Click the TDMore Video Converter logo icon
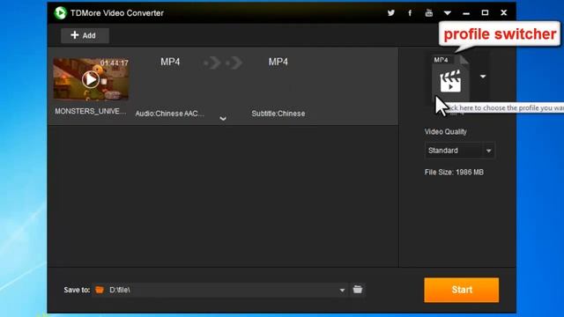564x317 pixels. 61,13
